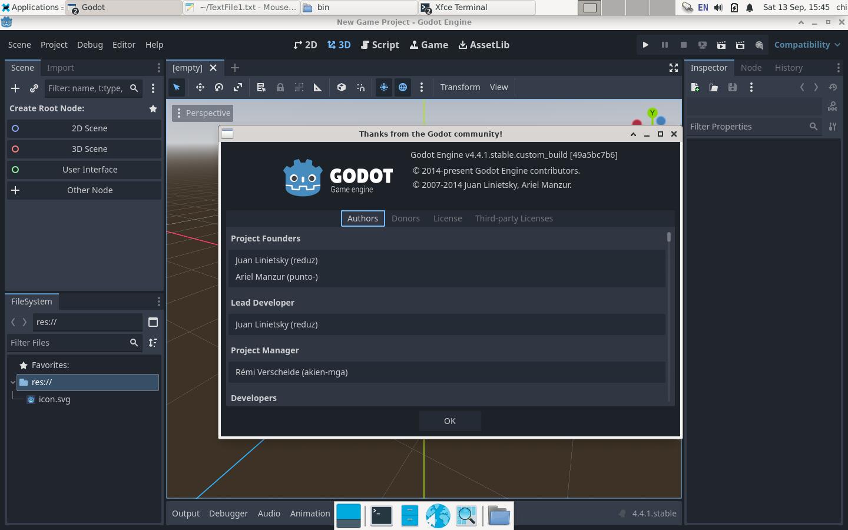Toggle grouping of selected node
The image size is (848, 530).
pos(299,87)
